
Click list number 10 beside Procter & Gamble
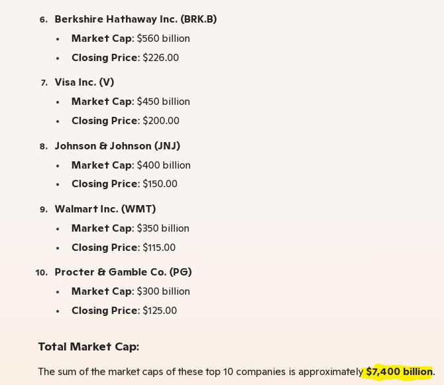coord(41,273)
